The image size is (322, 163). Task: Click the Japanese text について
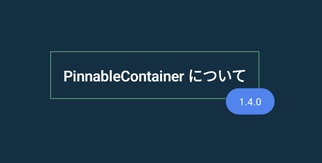pos(217,76)
